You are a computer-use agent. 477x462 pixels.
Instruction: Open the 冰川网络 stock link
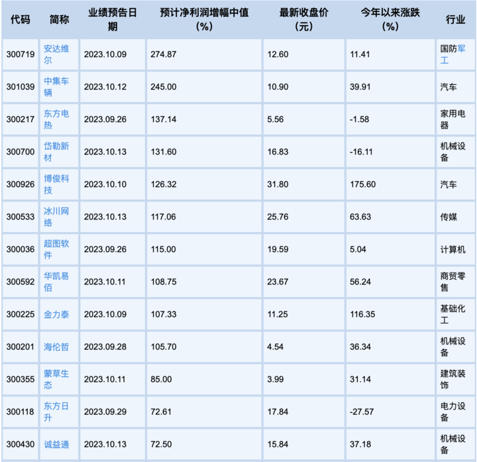pyautogui.click(x=56, y=217)
